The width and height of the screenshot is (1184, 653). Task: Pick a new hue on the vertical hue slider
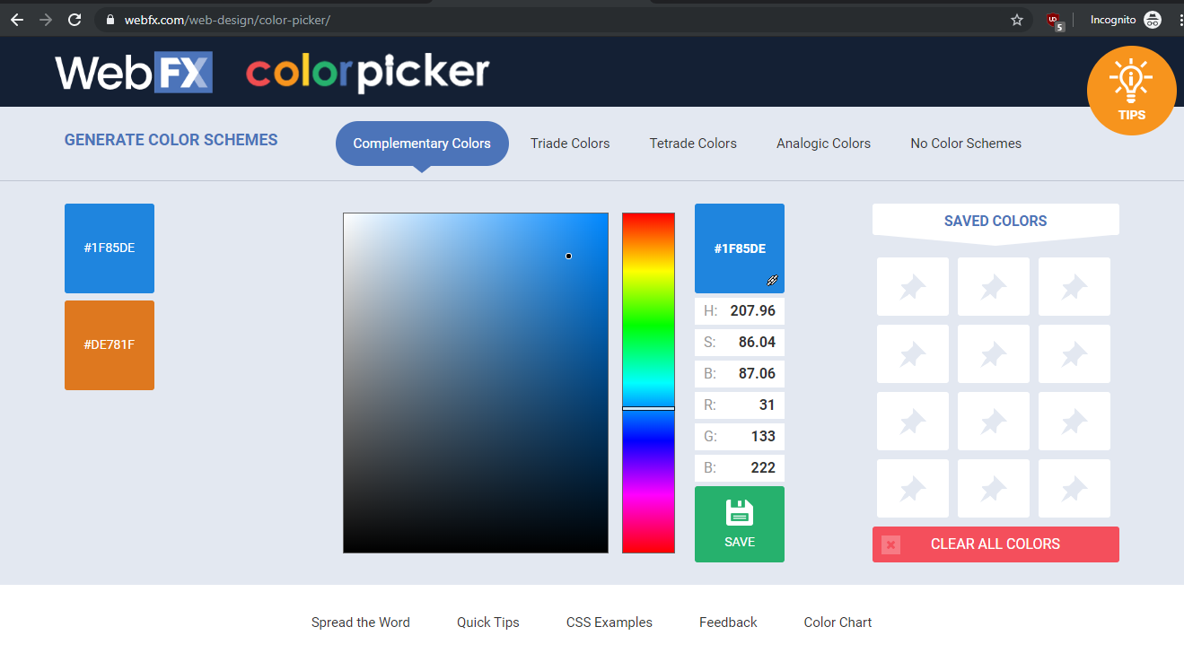[x=648, y=314]
